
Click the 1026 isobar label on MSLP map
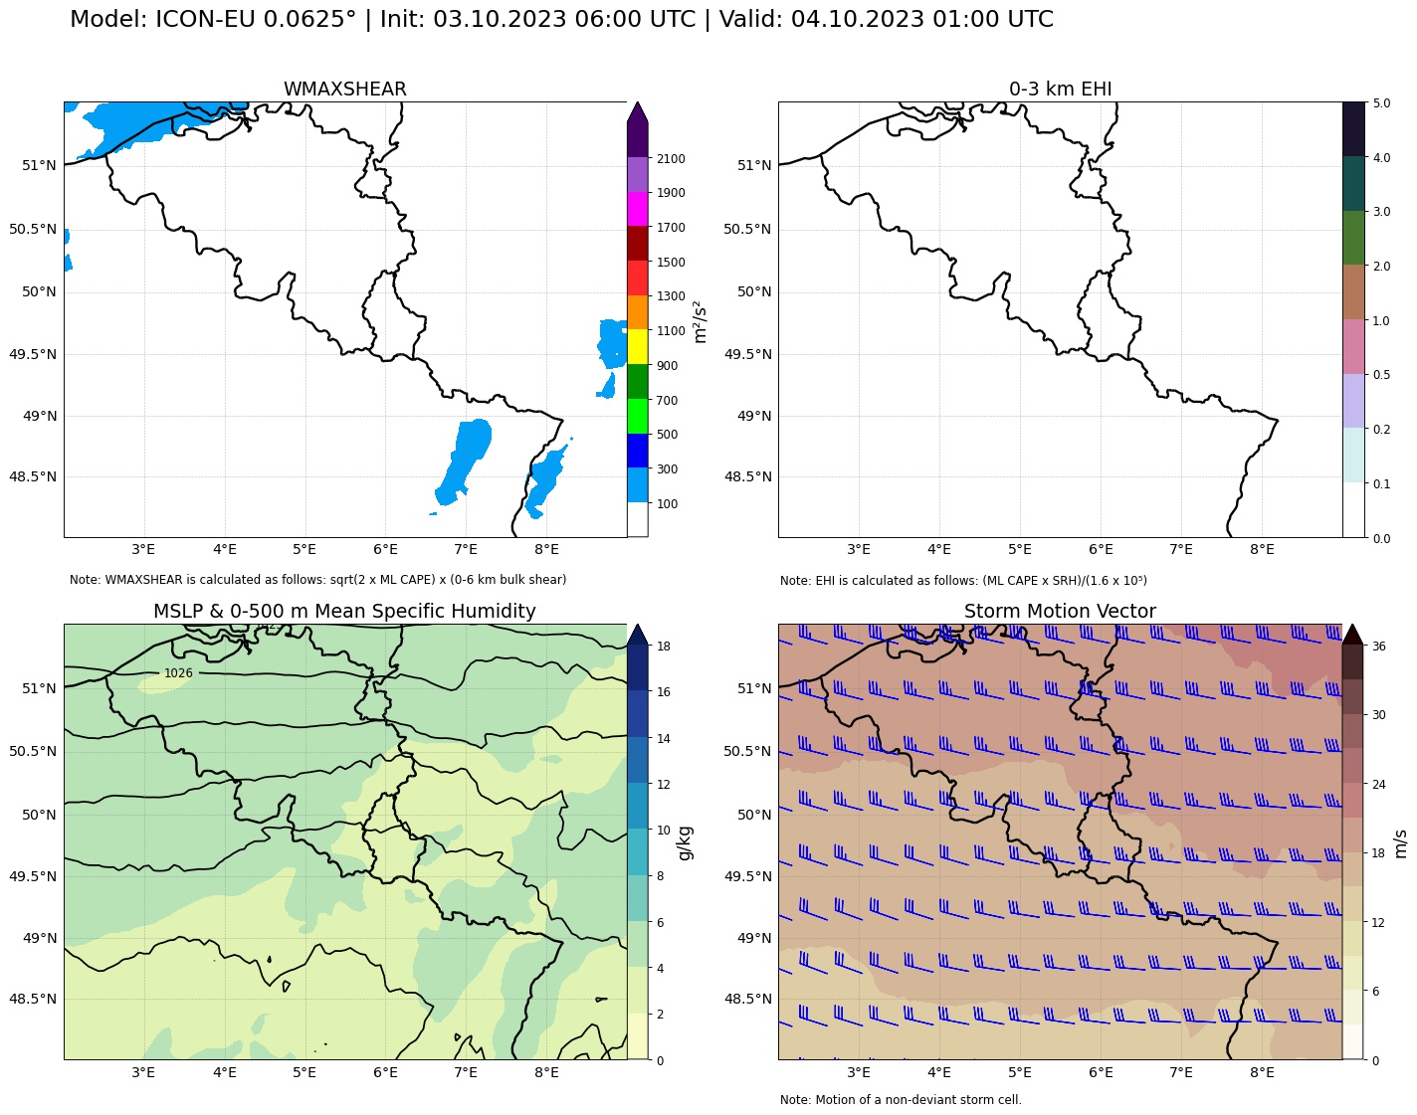[x=178, y=673]
